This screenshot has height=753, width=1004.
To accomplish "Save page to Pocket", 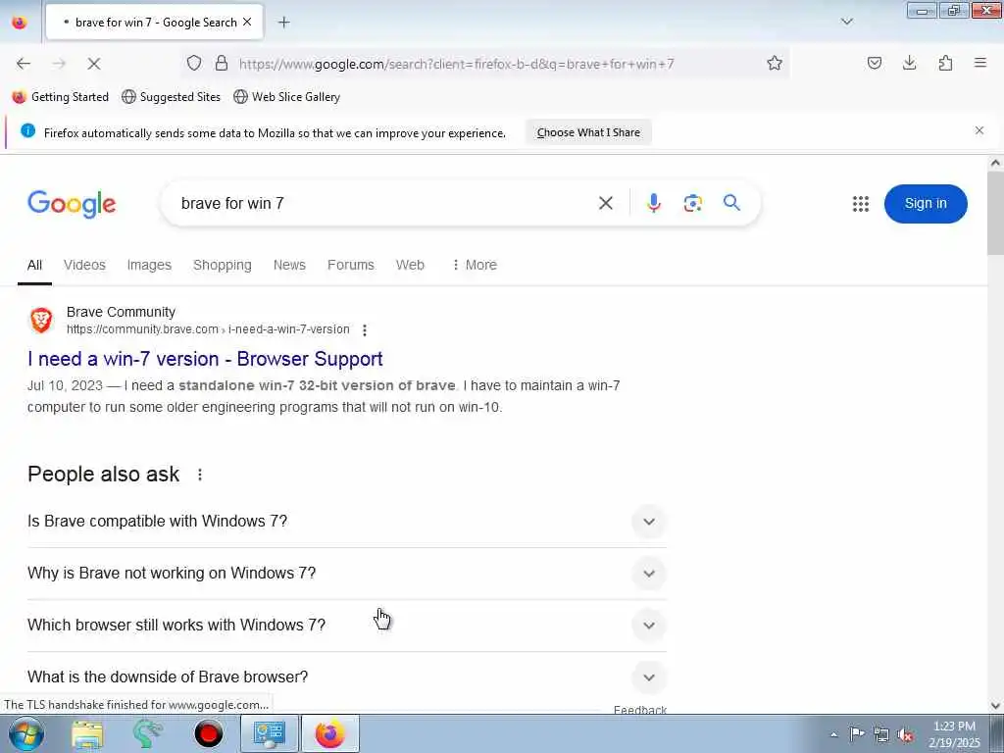I will pos(874,63).
